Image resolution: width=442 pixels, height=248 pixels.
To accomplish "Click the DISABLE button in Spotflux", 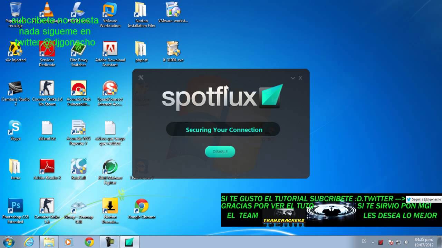I will 220,152.
